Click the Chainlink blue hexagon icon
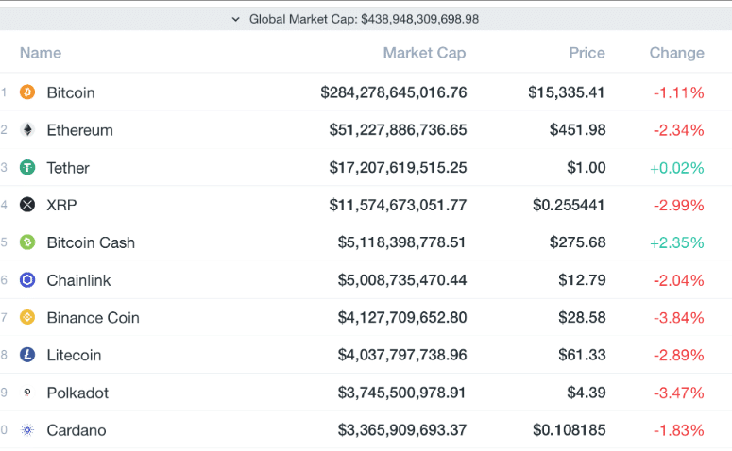732x451 pixels. click(27, 280)
